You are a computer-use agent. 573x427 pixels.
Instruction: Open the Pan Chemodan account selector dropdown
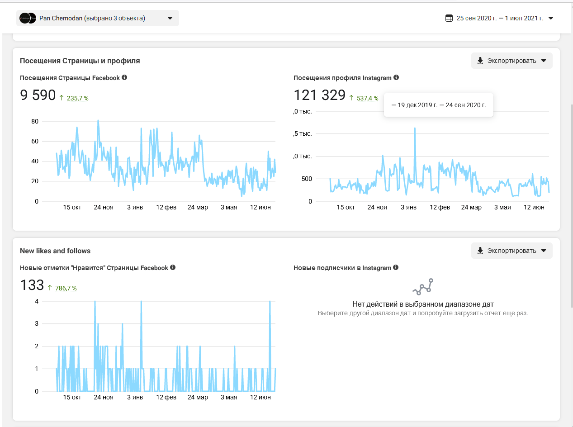point(170,18)
